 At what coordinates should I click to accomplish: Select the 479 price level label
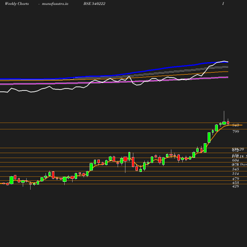pos(236,179)
